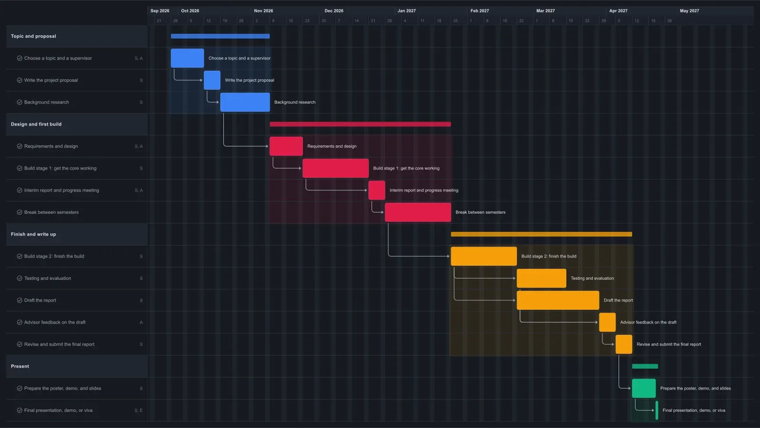Toggle check circle for Choose a topic and a supervisor
Screen dimensions: 760x428
[19, 58]
